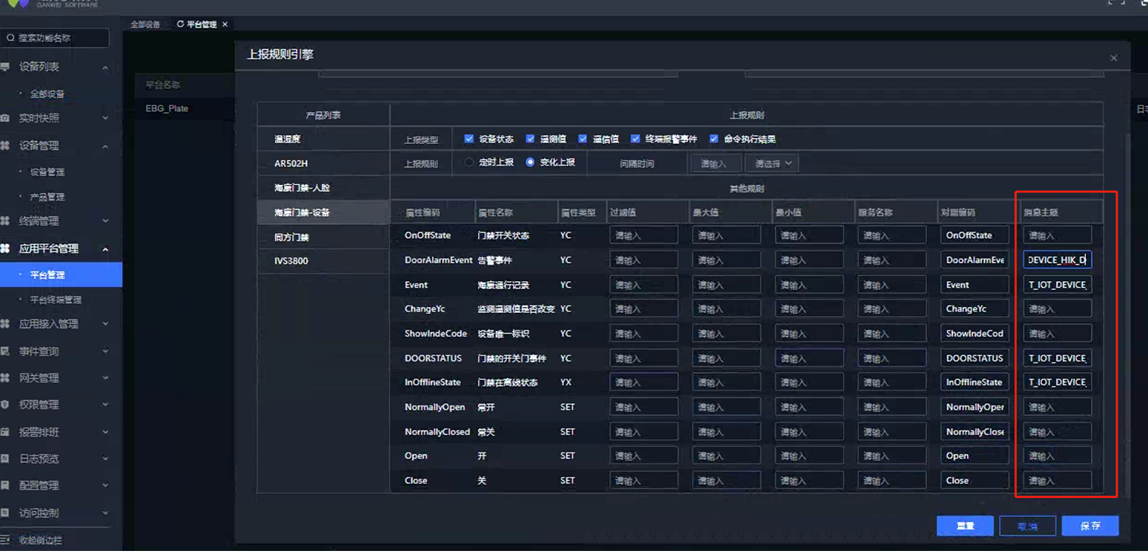Click the 日志预览 icon in sidebar
Screen dimensions: 1148x554
coord(5,459)
